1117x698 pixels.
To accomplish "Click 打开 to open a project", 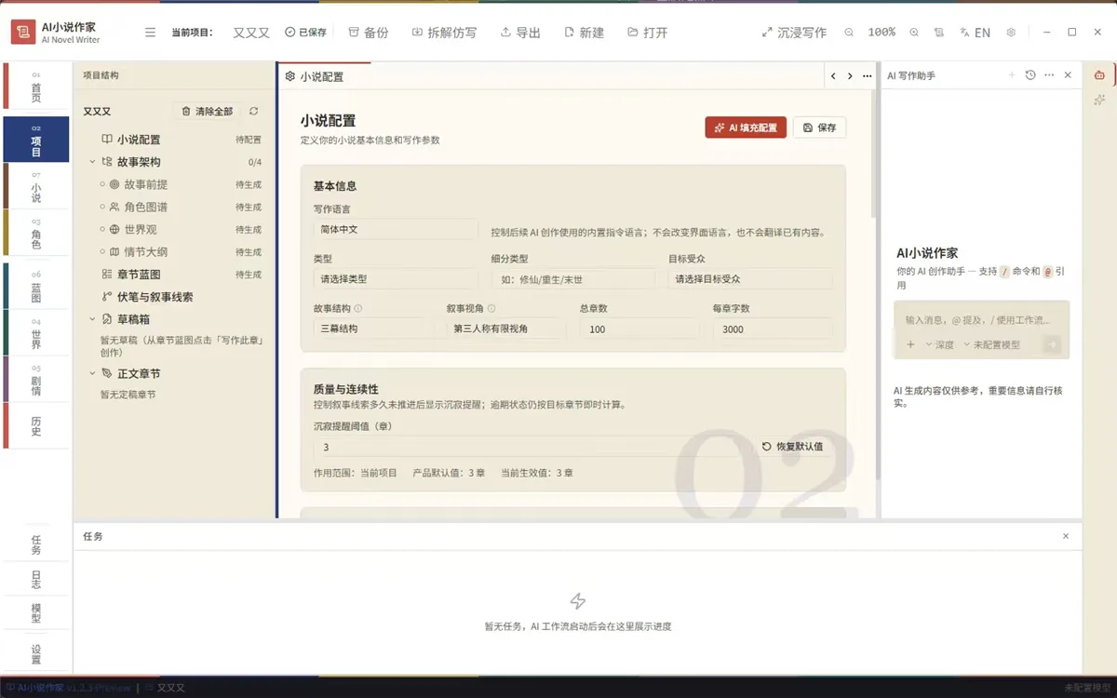I will 647,33.
